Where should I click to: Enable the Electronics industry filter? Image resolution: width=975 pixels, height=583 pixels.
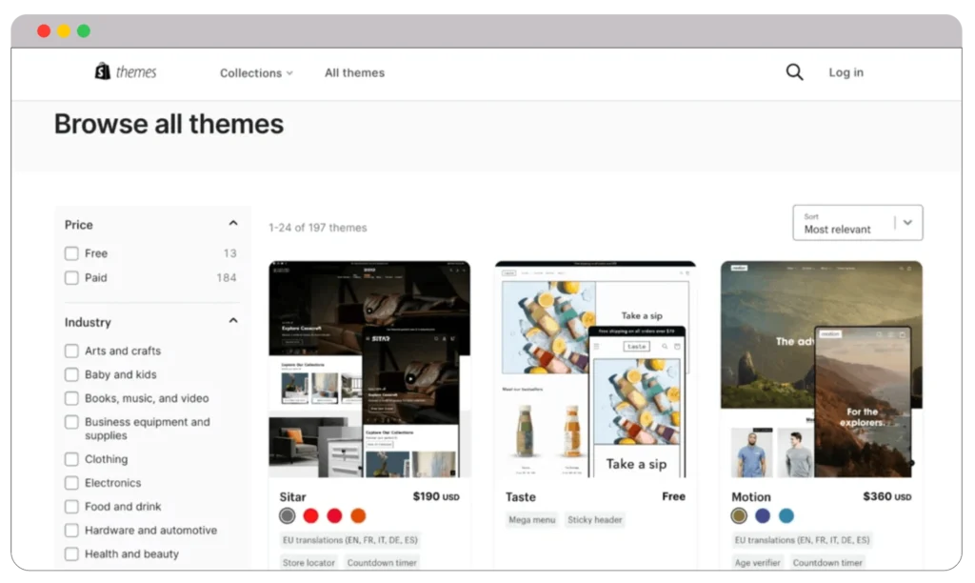[x=71, y=482]
